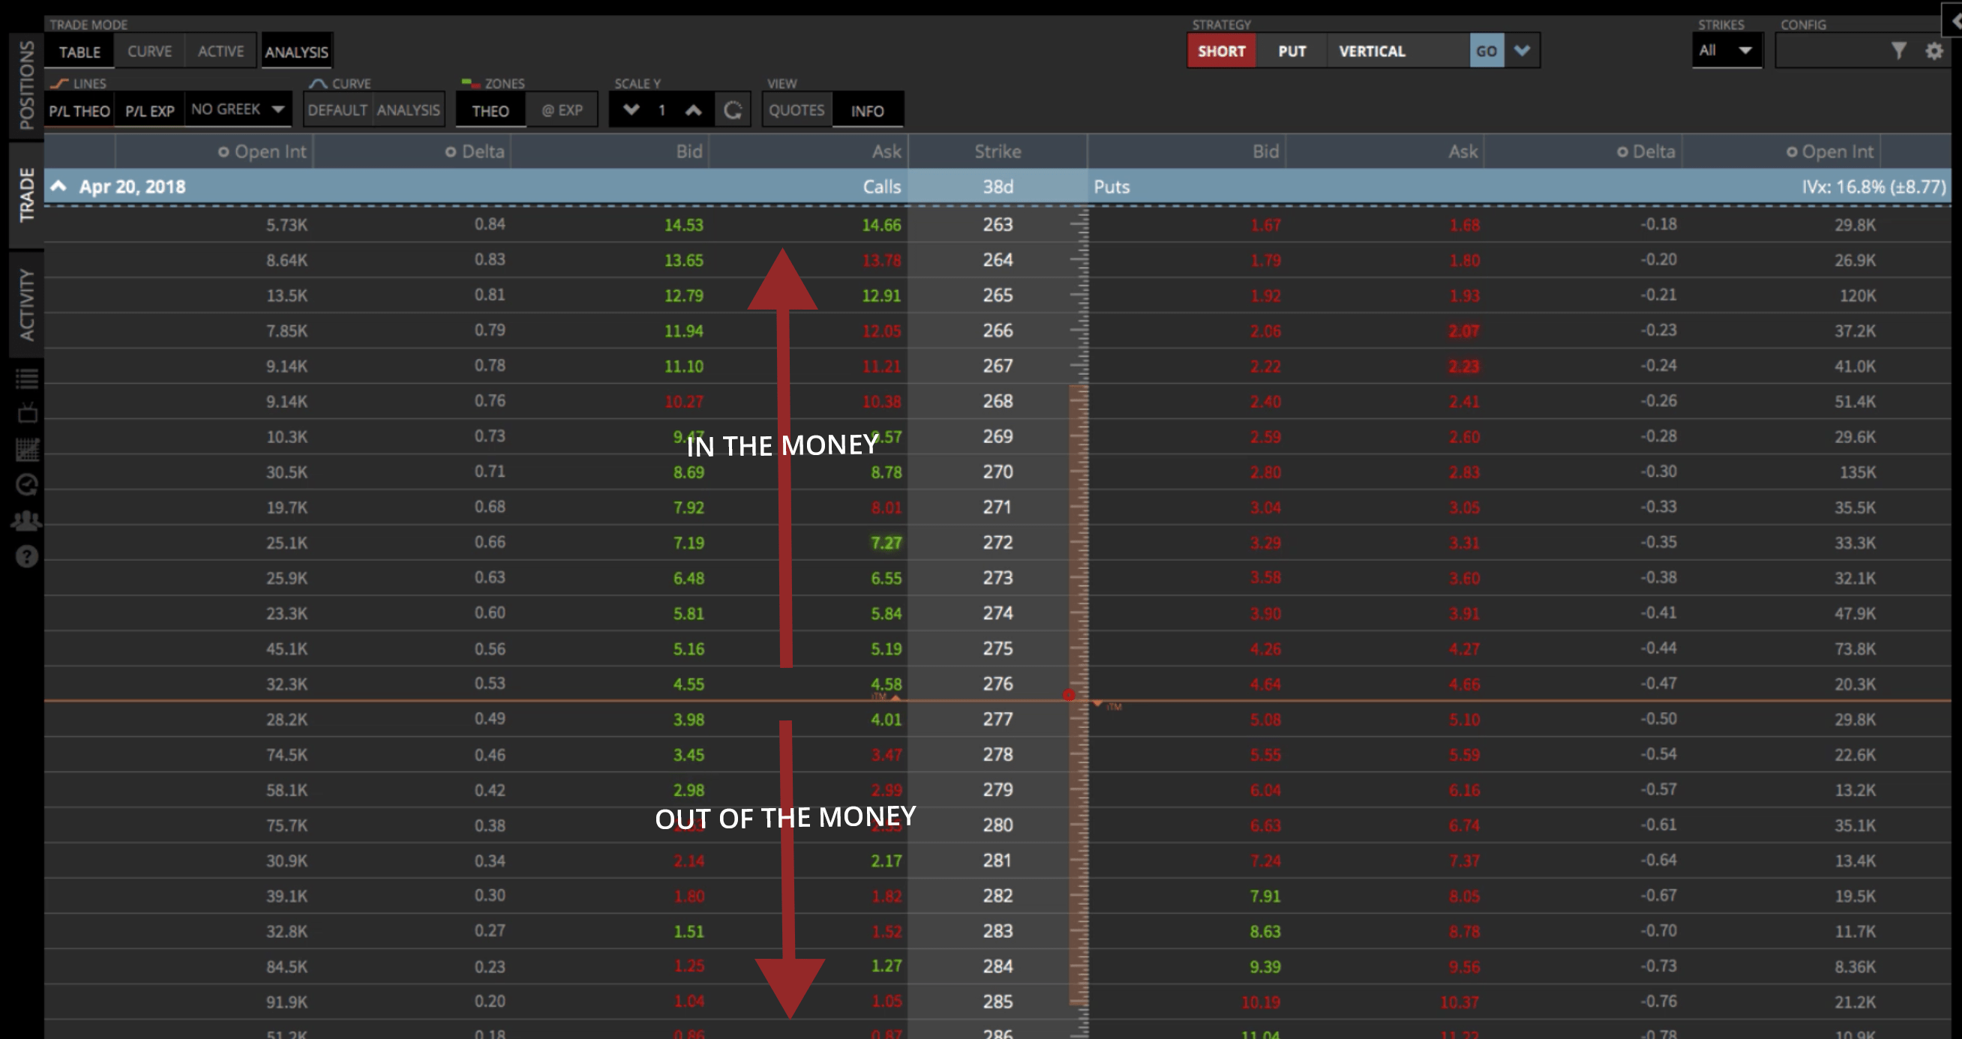Open the watchlist list icon in sidebar
The width and height of the screenshot is (1962, 1039).
pos(27,378)
